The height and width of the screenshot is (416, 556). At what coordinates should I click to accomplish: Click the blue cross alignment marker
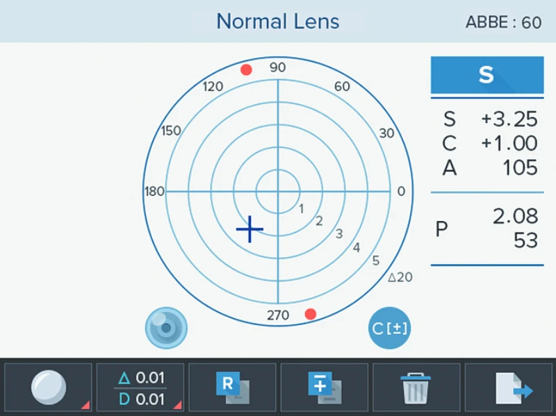coord(249,229)
